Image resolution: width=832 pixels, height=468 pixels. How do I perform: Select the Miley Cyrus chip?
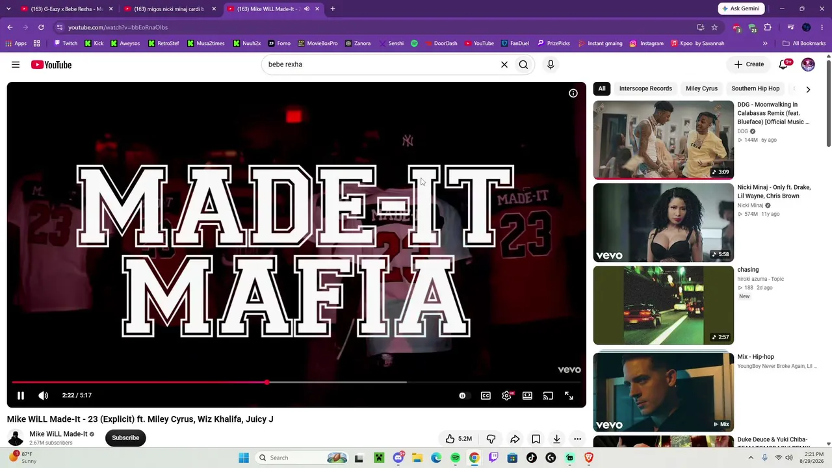click(701, 88)
